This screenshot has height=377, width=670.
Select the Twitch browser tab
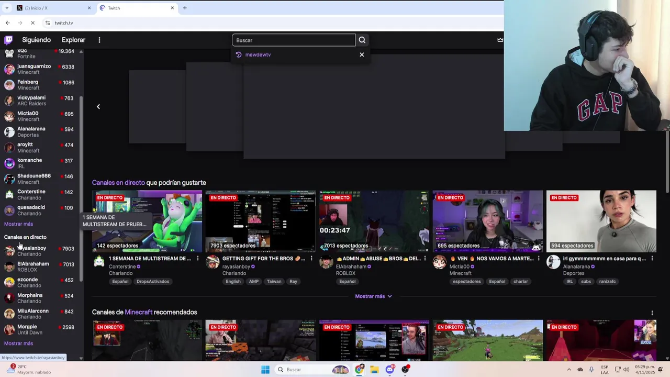coord(137,8)
